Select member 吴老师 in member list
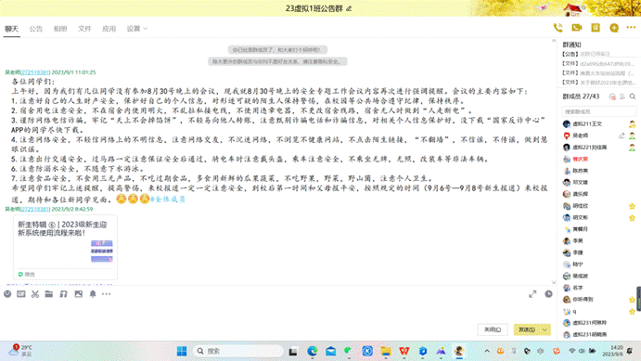This screenshot has width=641, height=361. (599, 135)
